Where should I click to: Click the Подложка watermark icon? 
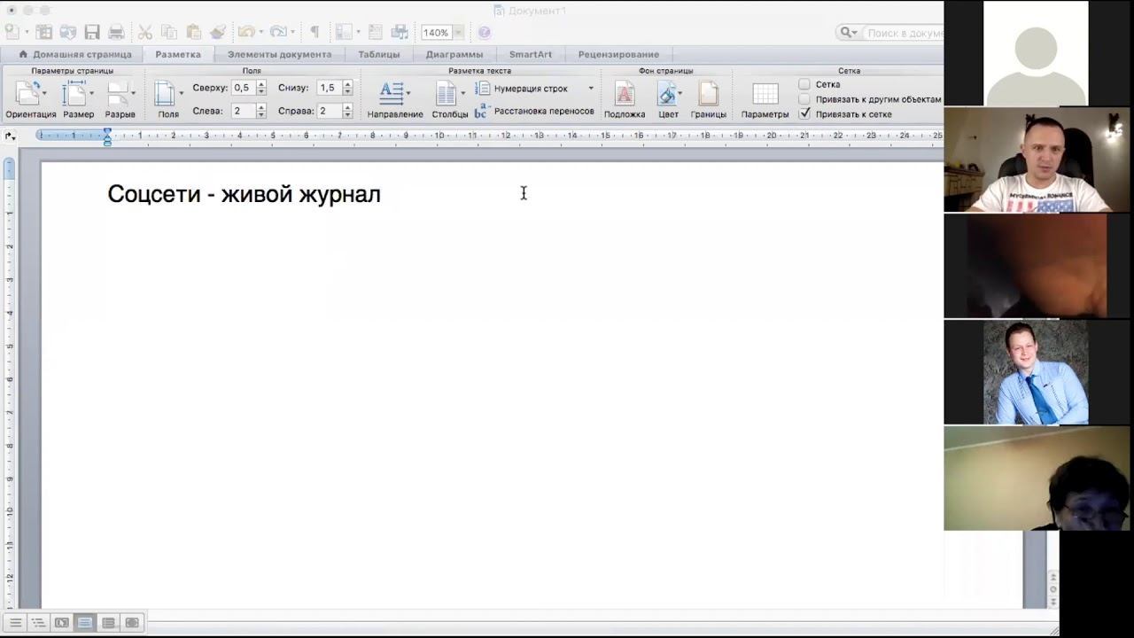pos(625,93)
